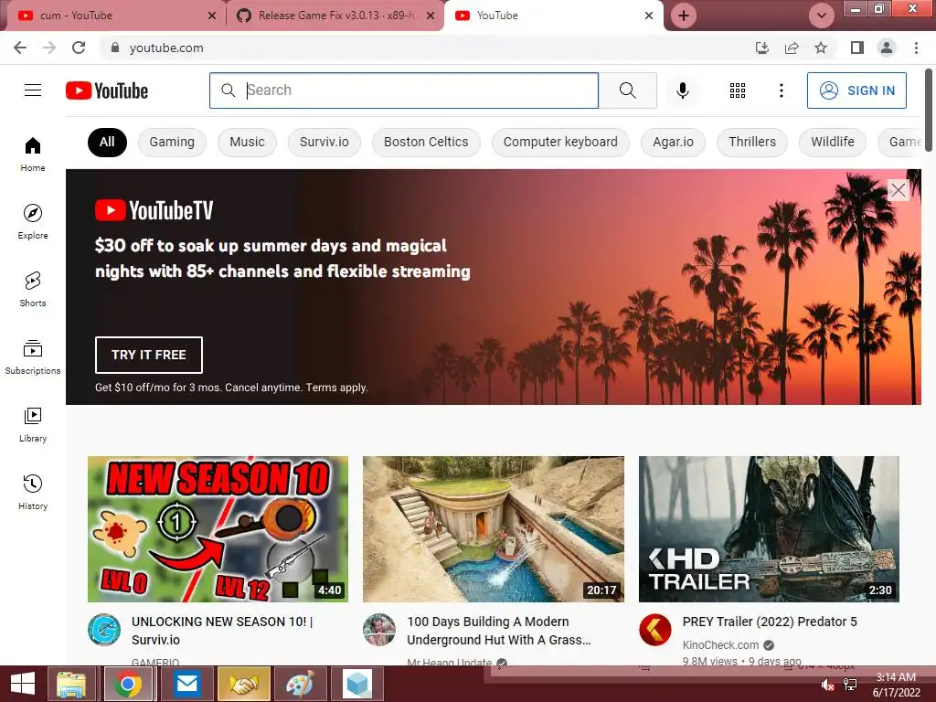Open the Mail app on the taskbar
Viewport: 936px width, 702px height.
coord(187,684)
